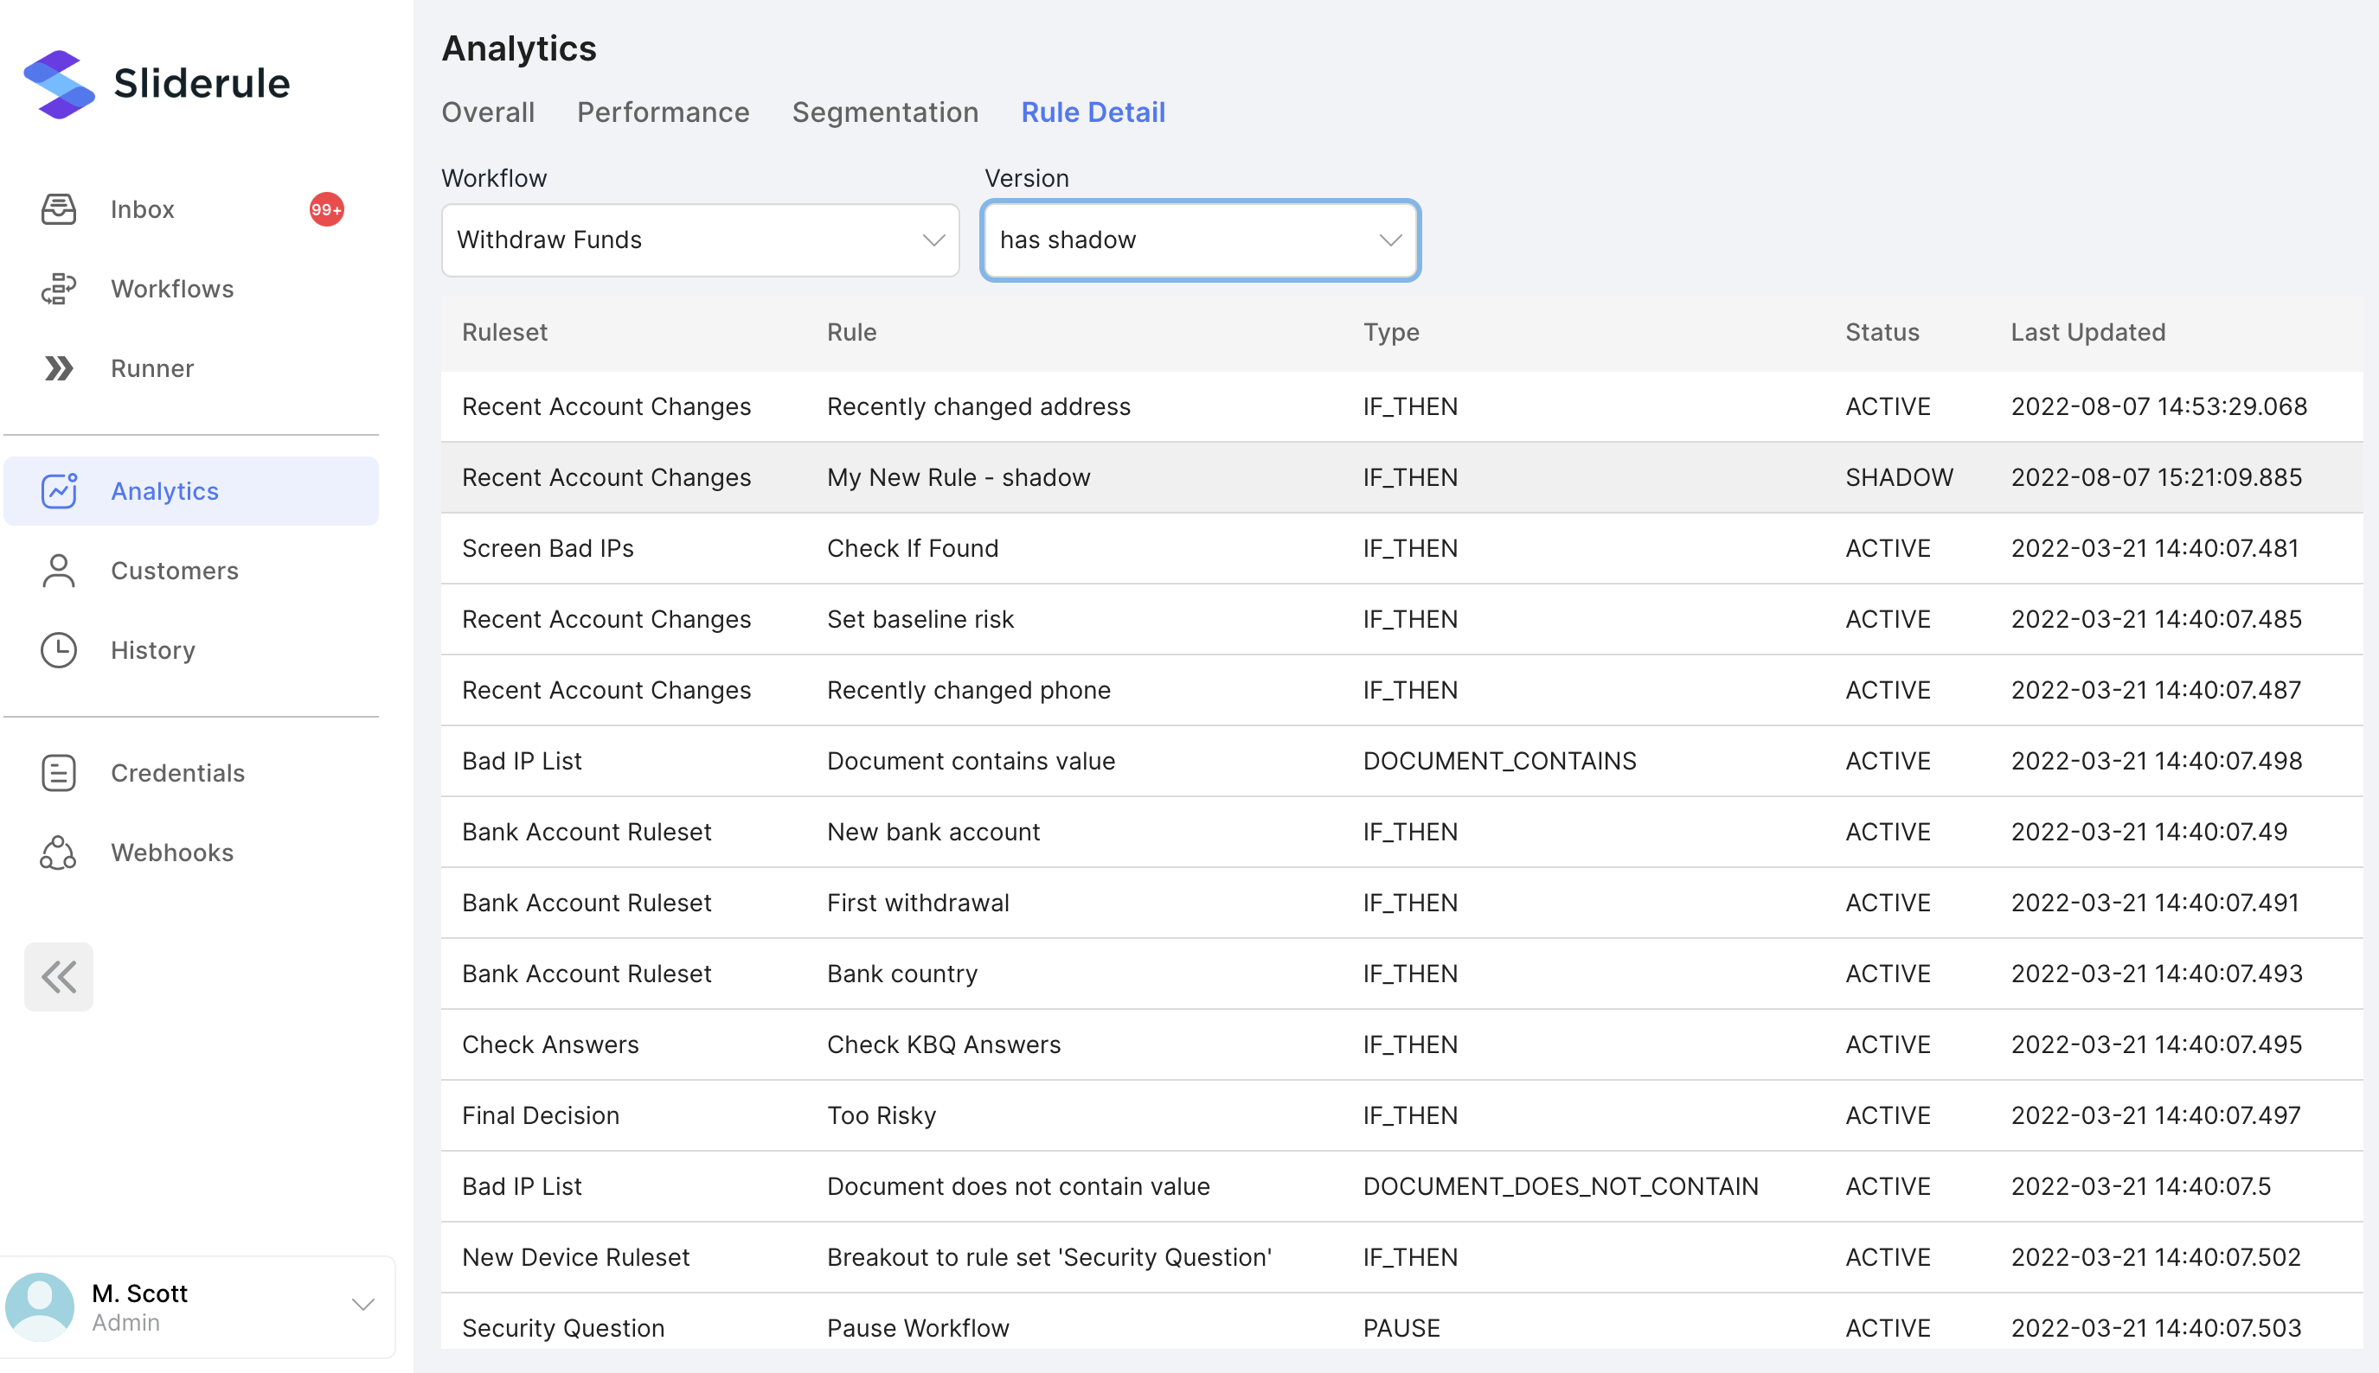2379x1373 pixels.
Task: Expand the Version dropdown showing has shadow
Action: [x=1199, y=240]
